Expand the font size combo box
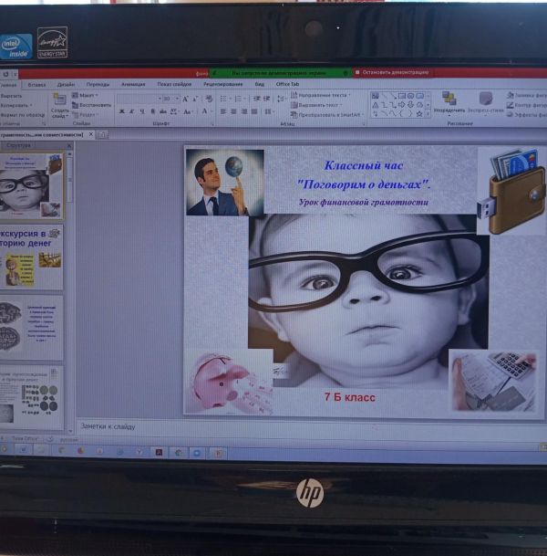 pos(177,98)
